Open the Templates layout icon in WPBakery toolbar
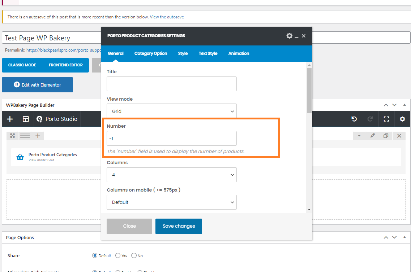Screen dimensions: 411x272 26,119
